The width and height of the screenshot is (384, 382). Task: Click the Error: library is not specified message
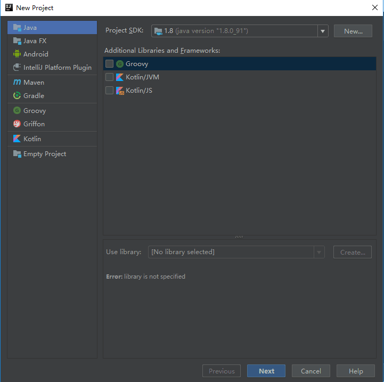[x=146, y=277]
